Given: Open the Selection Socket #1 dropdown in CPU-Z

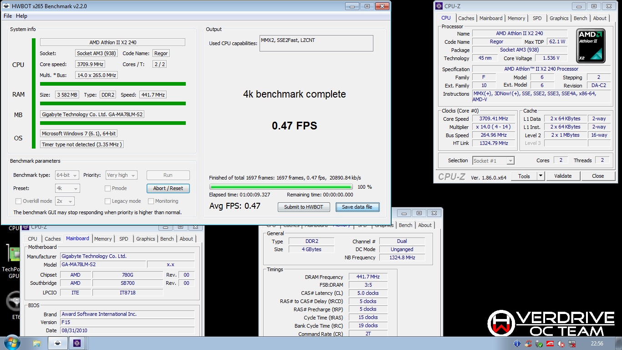Looking at the screenshot, I should tap(493, 160).
